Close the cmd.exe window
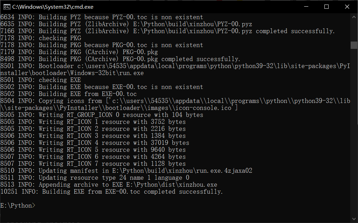This screenshot has height=223, width=358. coord(347,7)
